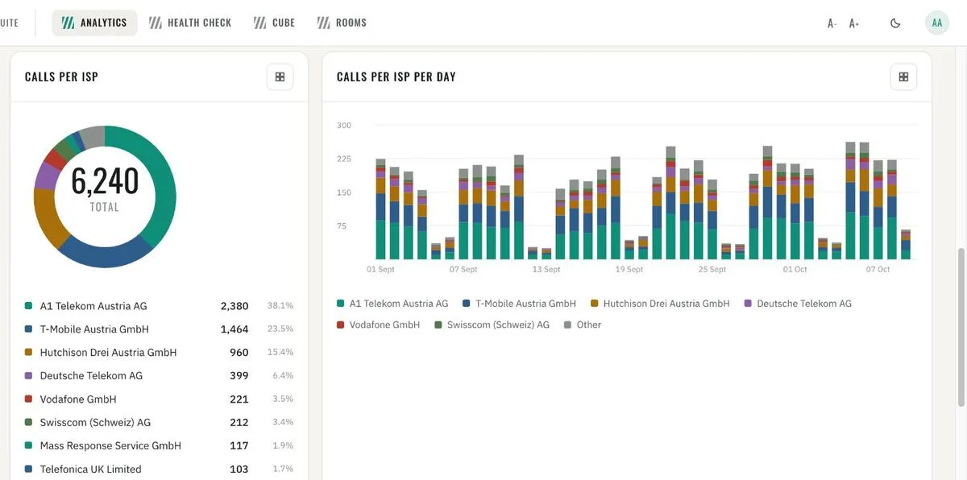This screenshot has height=480, width=967.
Task: Select T-Mobile Austria GmbH list row
Action: [x=159, y=329]
